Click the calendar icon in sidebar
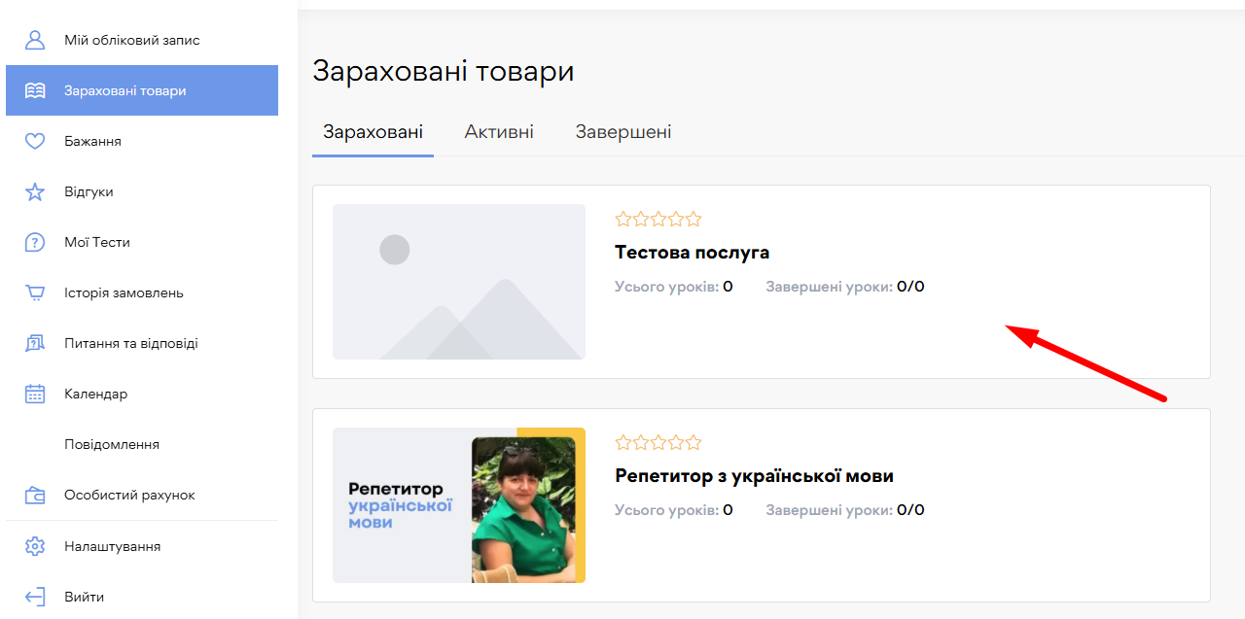The width and height of the screenshot is (1245, 619). pos(35,394)
